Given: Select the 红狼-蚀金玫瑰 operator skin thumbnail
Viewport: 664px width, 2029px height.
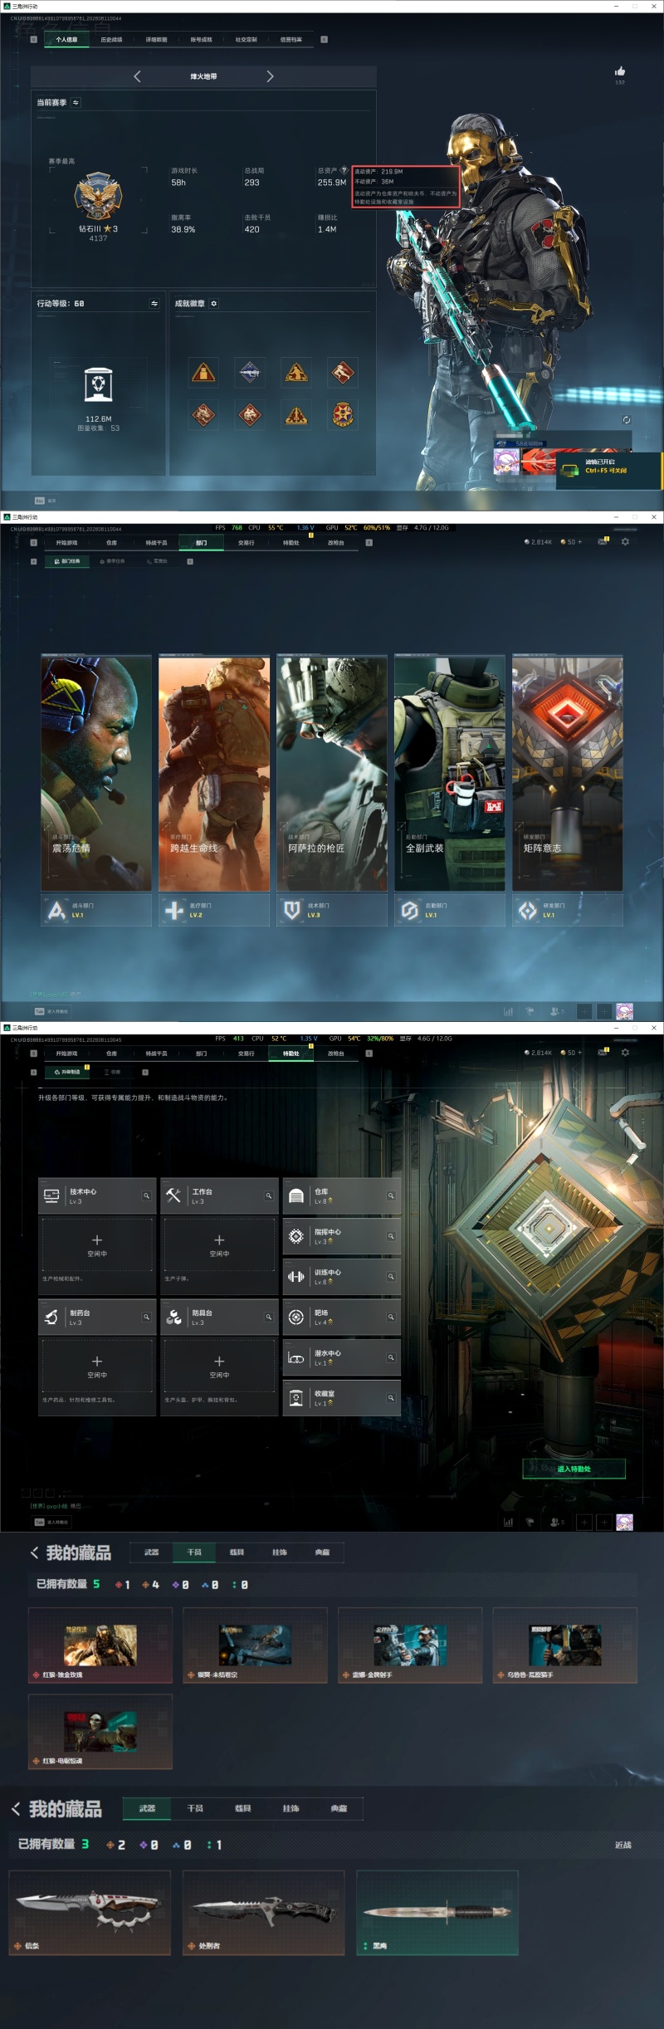Looking at the screenshot, I should 100,1645.
